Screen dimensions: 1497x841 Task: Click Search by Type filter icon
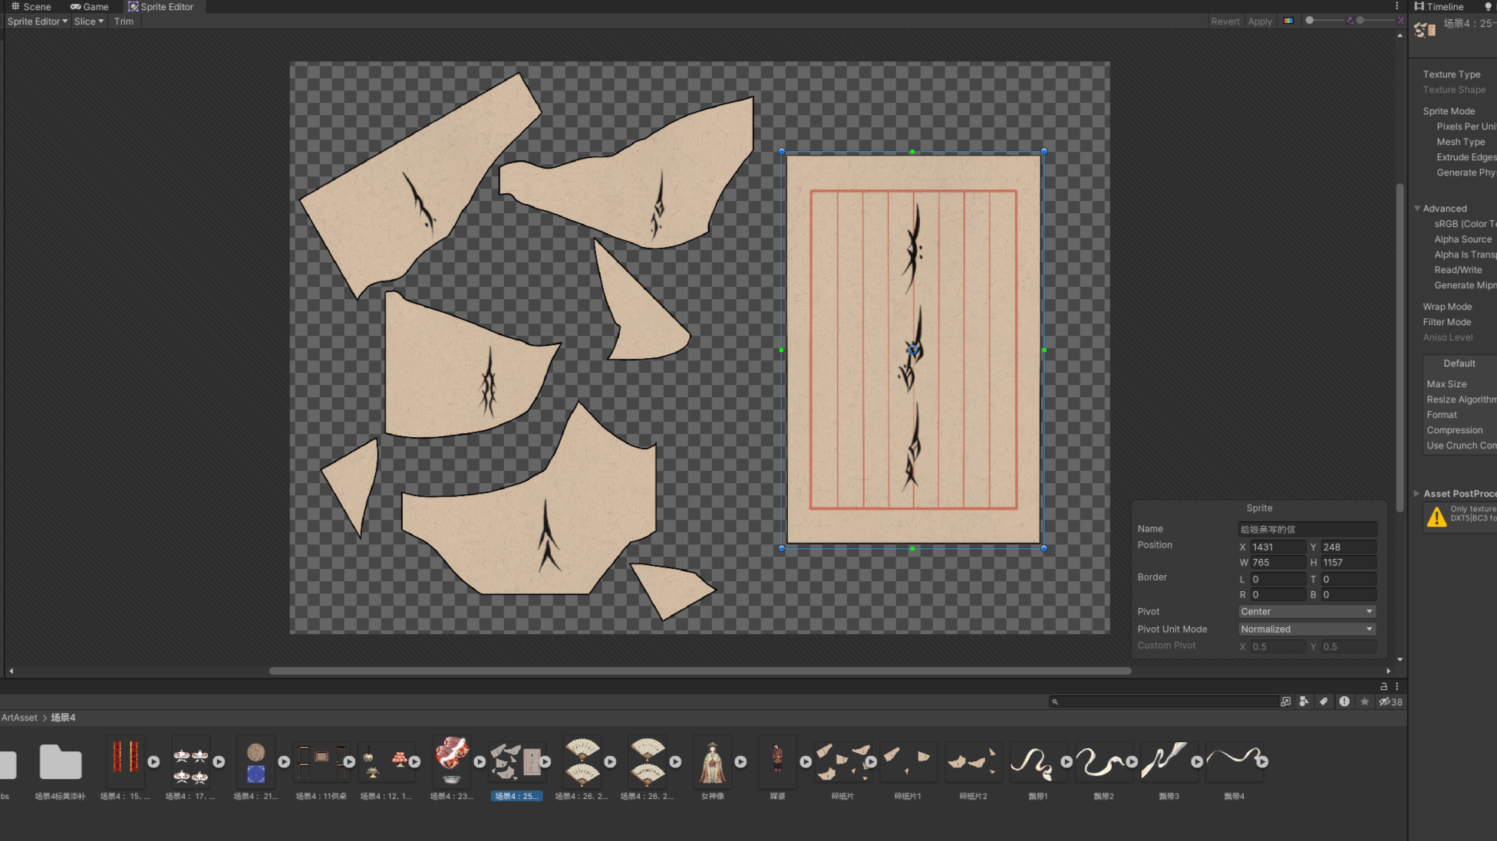(x=1304, y=701)
